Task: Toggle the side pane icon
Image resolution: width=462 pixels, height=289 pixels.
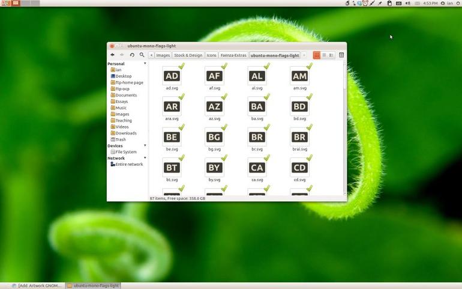Action: pyautogui.click(x=341, y=55)
